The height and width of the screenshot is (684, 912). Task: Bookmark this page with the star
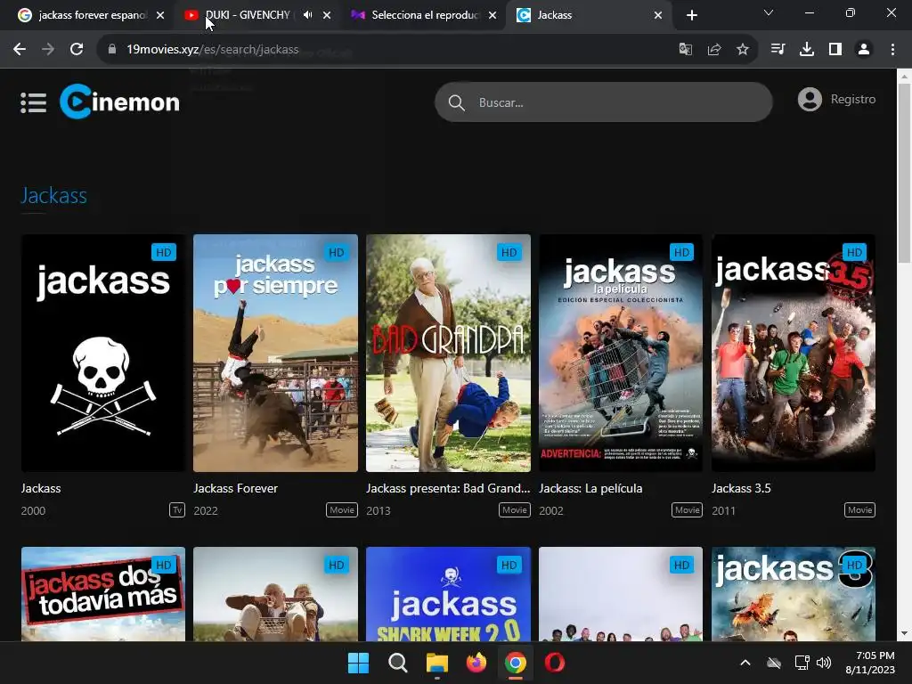click(743, 50)
